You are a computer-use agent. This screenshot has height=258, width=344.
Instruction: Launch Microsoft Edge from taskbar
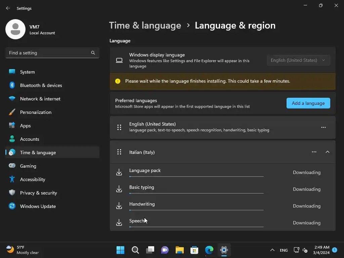click(209, 250)
